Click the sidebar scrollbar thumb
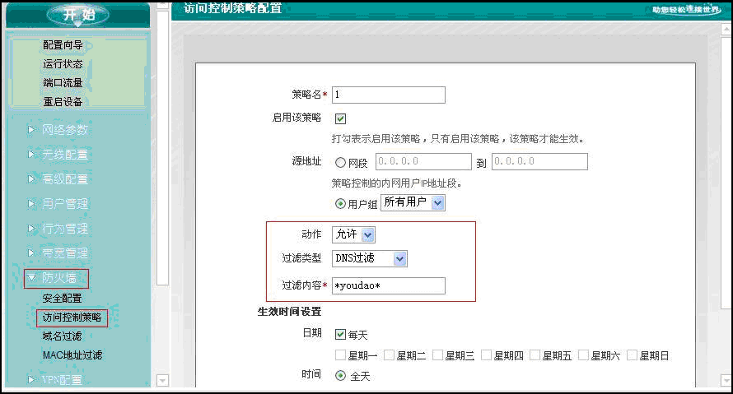The height and width of the screenshot is (394, 733). pyautogui.click(x=162, y=147)
